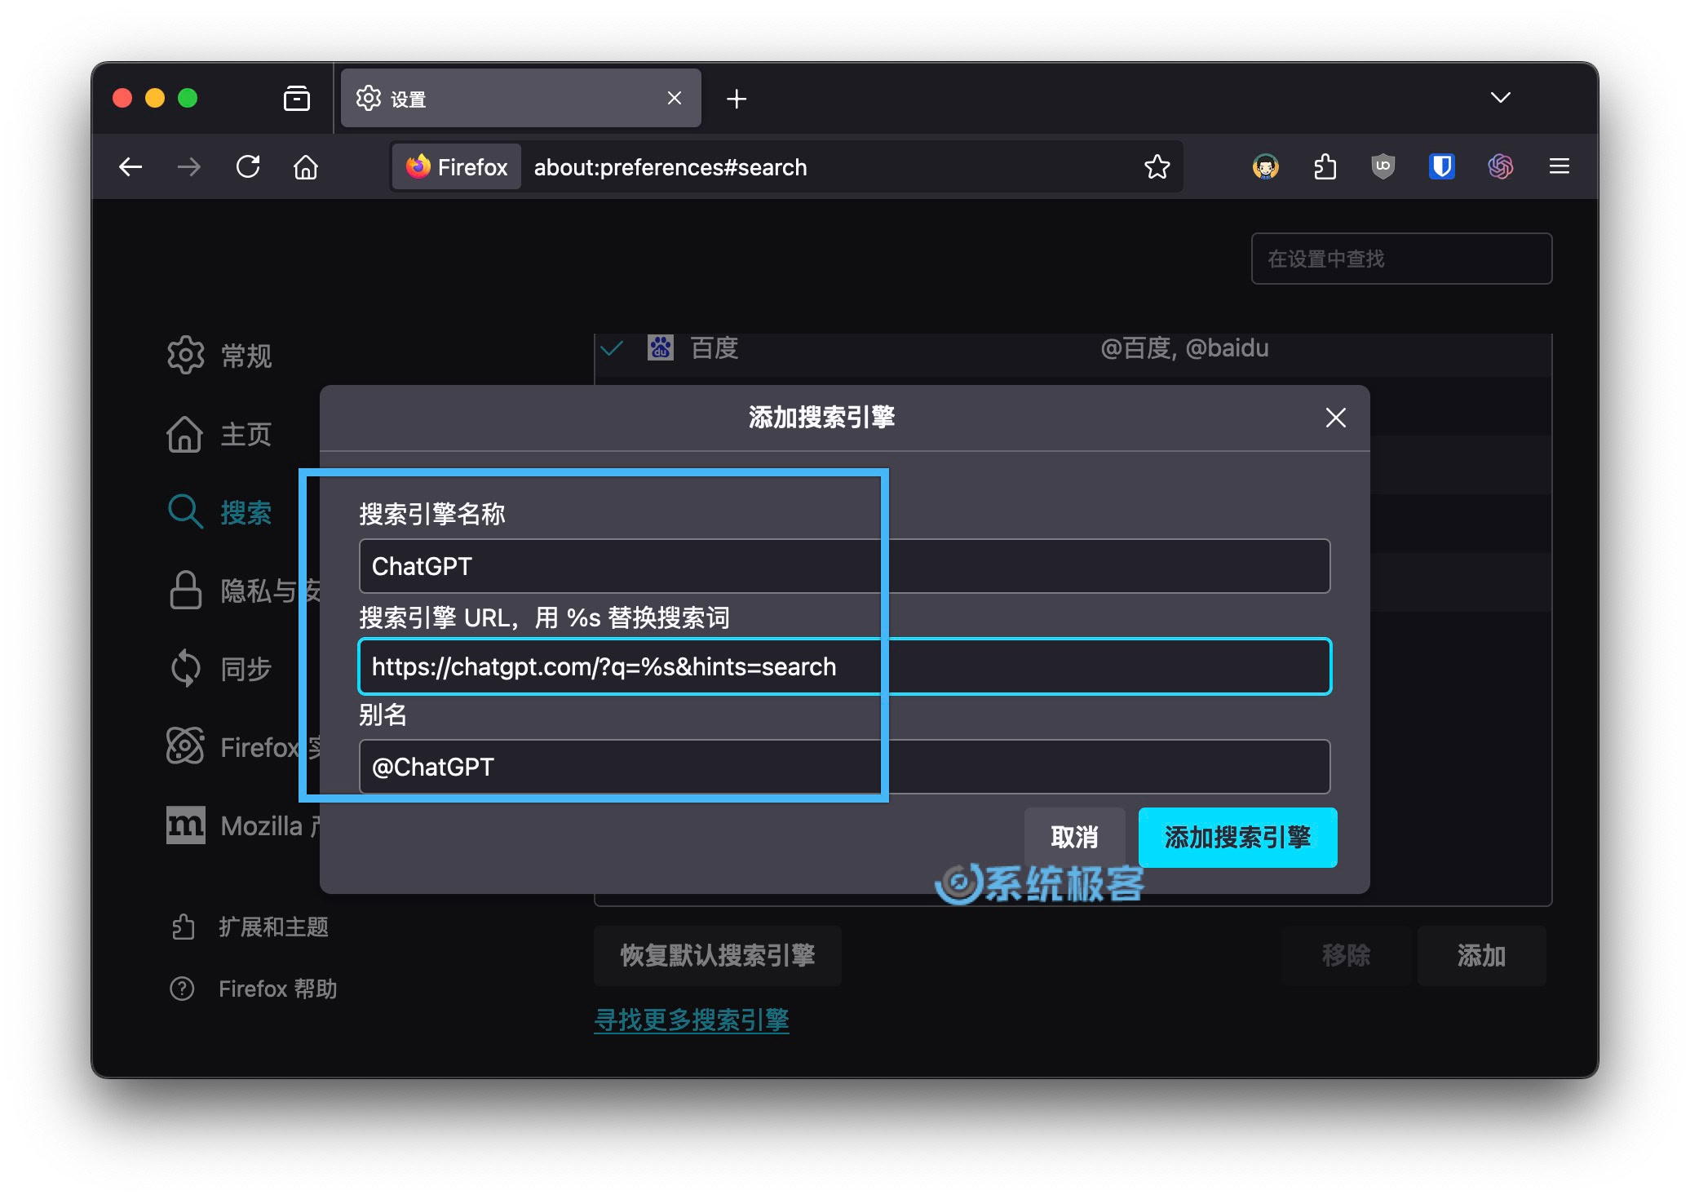
Task: Open the 常规 settings category
Action: 220,356
